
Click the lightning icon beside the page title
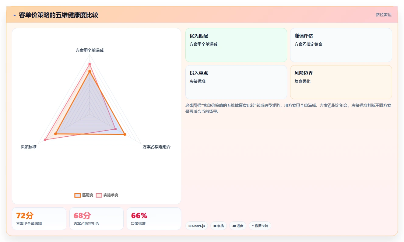14,15
